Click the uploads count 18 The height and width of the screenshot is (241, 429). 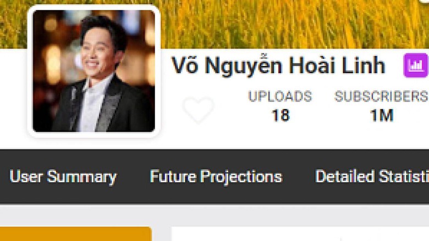tap(280, 115)
